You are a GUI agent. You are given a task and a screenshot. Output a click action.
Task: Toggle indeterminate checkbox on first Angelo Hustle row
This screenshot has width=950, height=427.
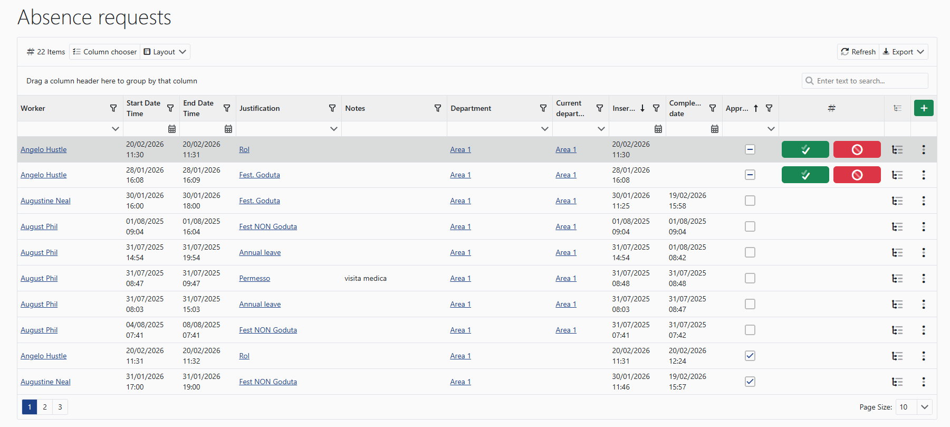(x=750, y=149)
